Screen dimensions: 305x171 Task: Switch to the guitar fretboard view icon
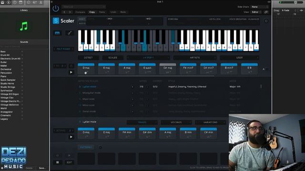point(70,33)
